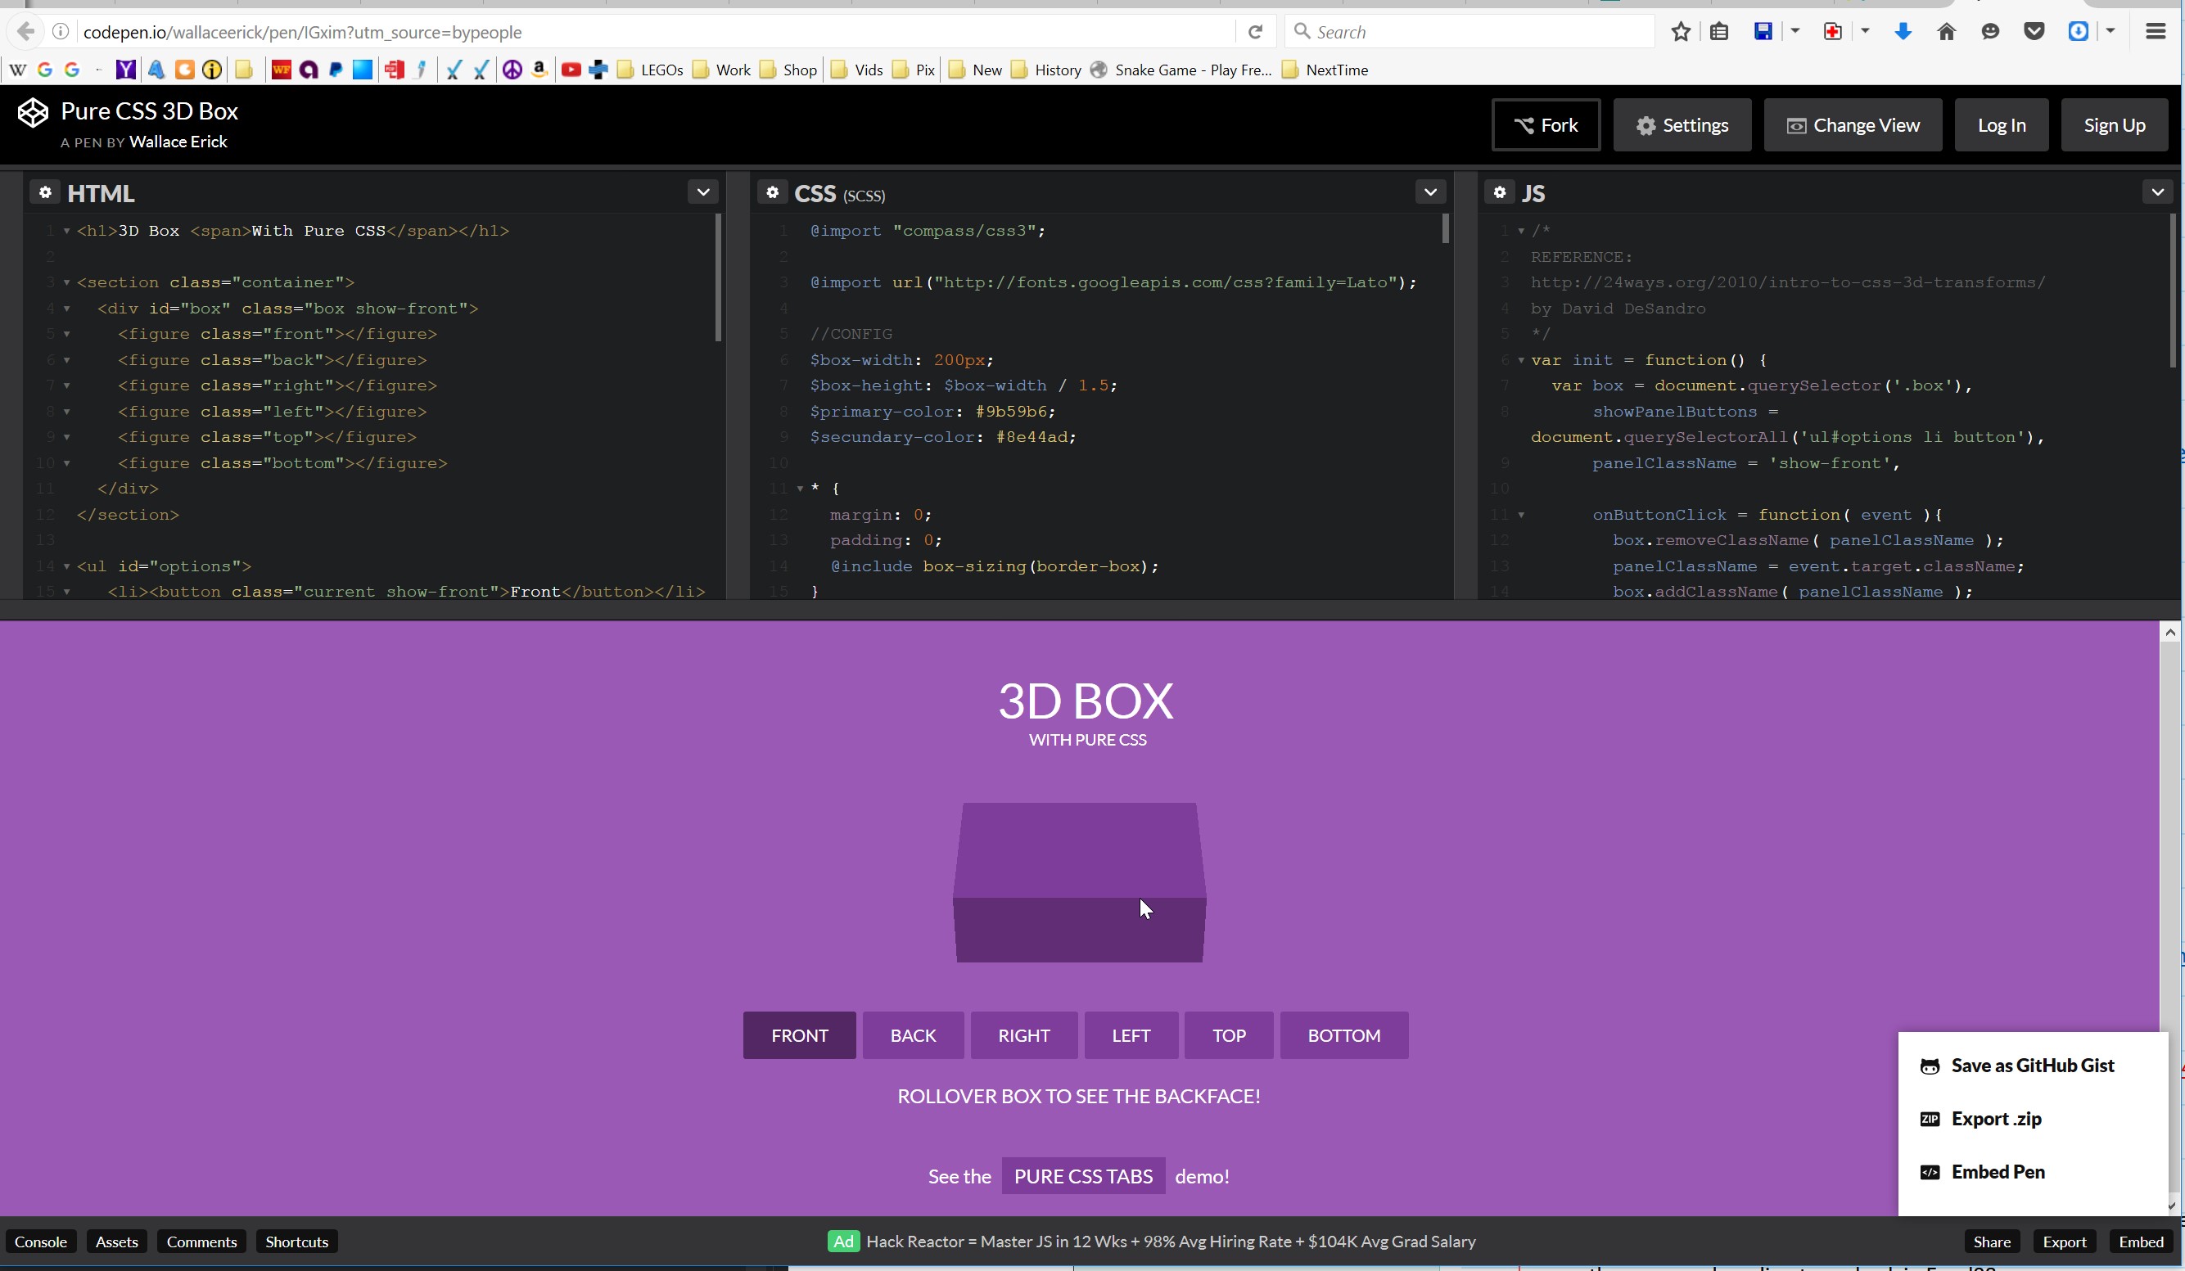
Task: Expand the CSS panel dropdown chevron
Action: point(1431,192)
